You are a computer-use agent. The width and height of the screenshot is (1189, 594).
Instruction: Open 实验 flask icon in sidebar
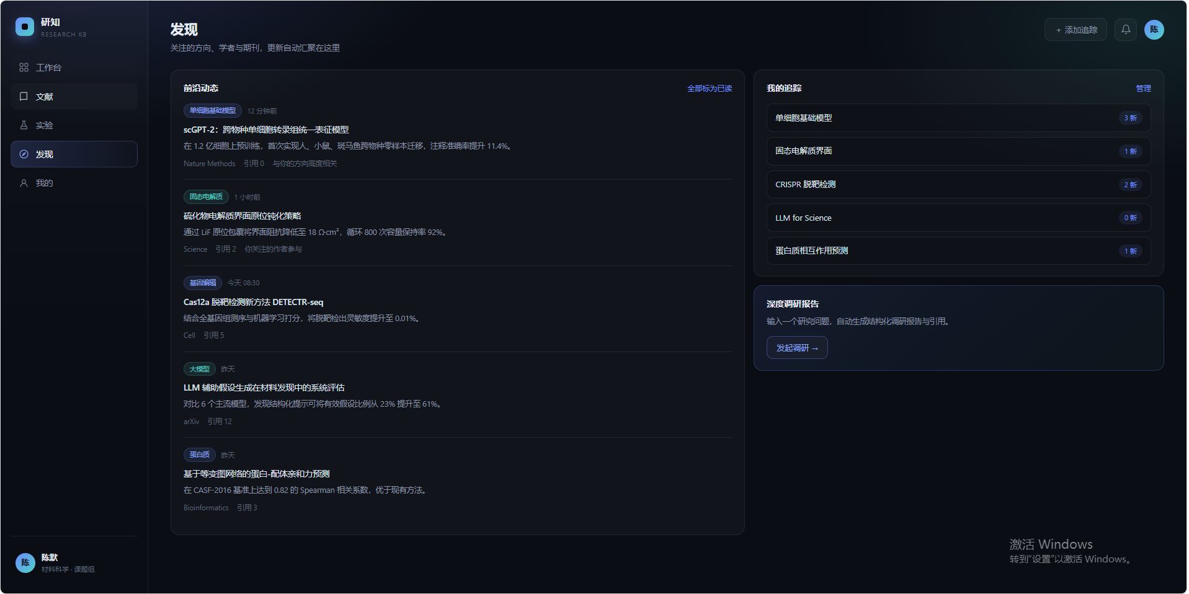tap(24, 125)
